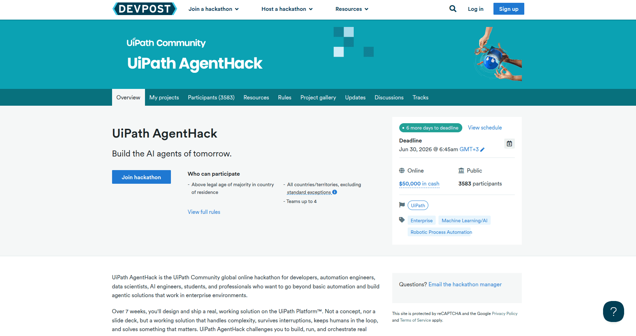Click the 'Who can participate' heading
This screenshot has width=636, height=336.
pos(214,174)
